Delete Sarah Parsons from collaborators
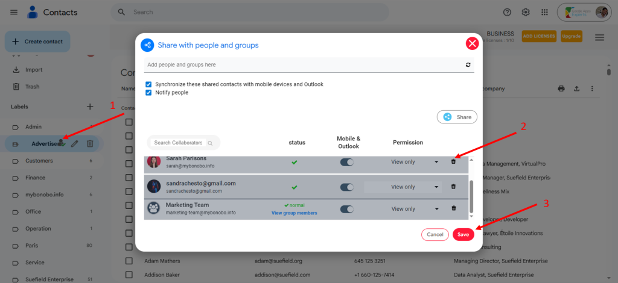Image resolution: width=618 pixels, height=283 pixels. 454,162
